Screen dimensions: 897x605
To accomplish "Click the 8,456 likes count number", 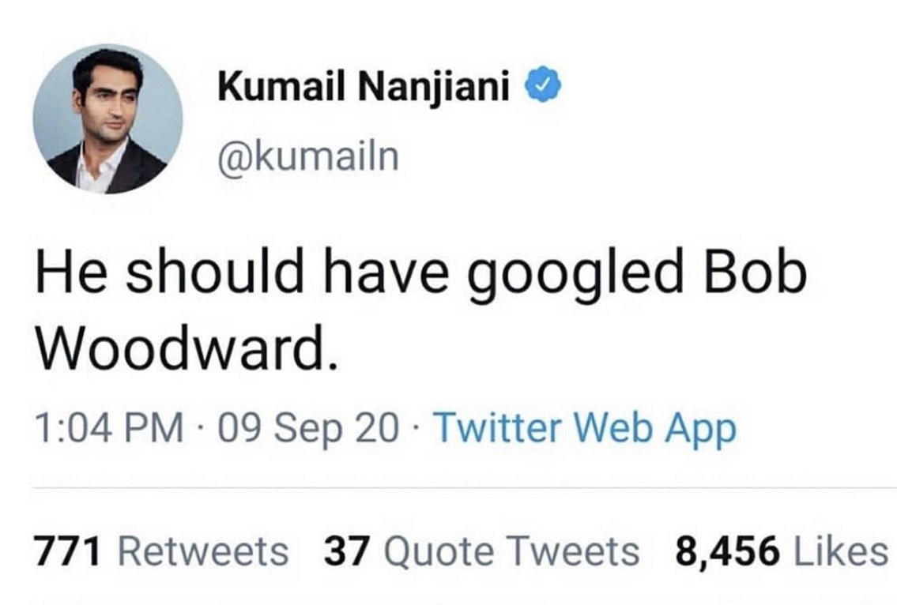I will [726, 551].
